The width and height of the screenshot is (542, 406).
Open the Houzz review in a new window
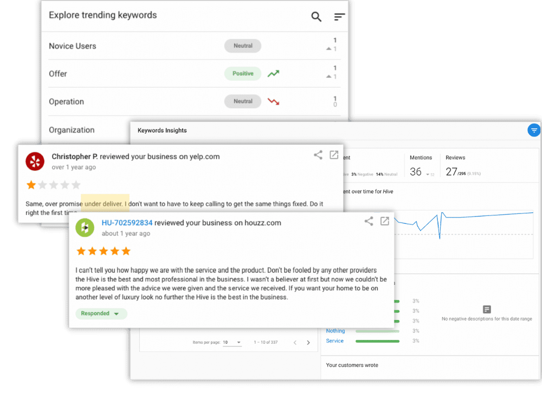[x=385, y=221]
